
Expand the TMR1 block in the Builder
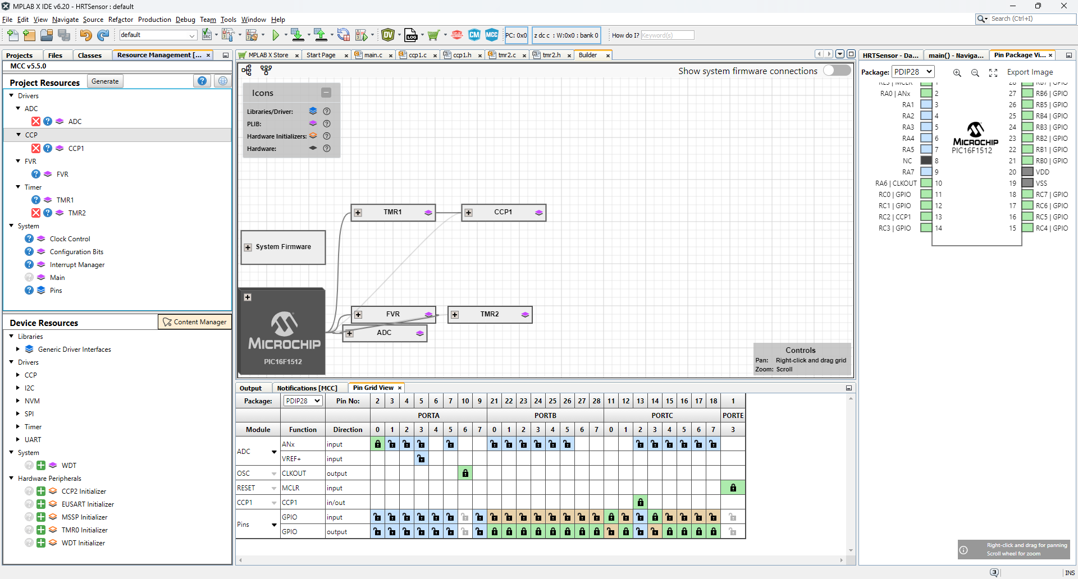pyautogui.click(x=358, y=213)
